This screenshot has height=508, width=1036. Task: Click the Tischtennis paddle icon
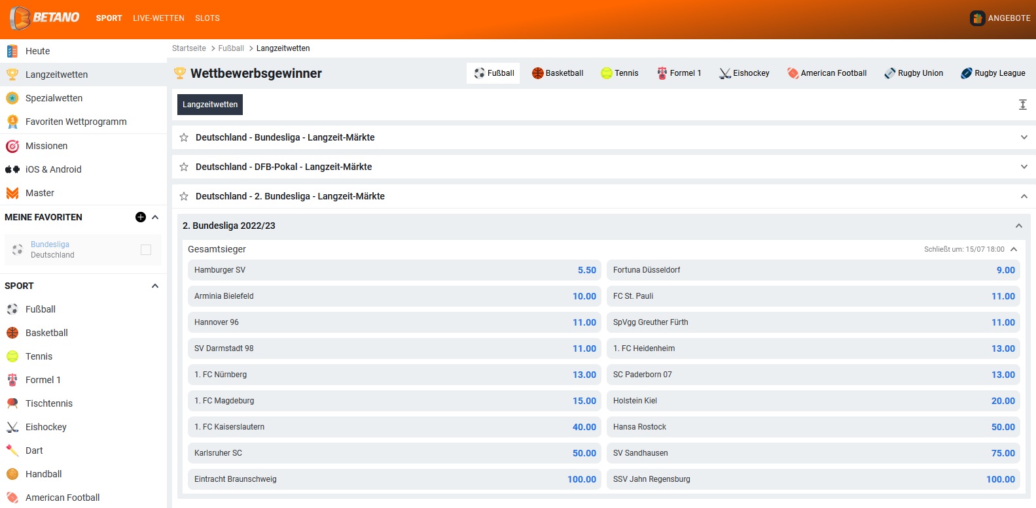pos(12,403)
